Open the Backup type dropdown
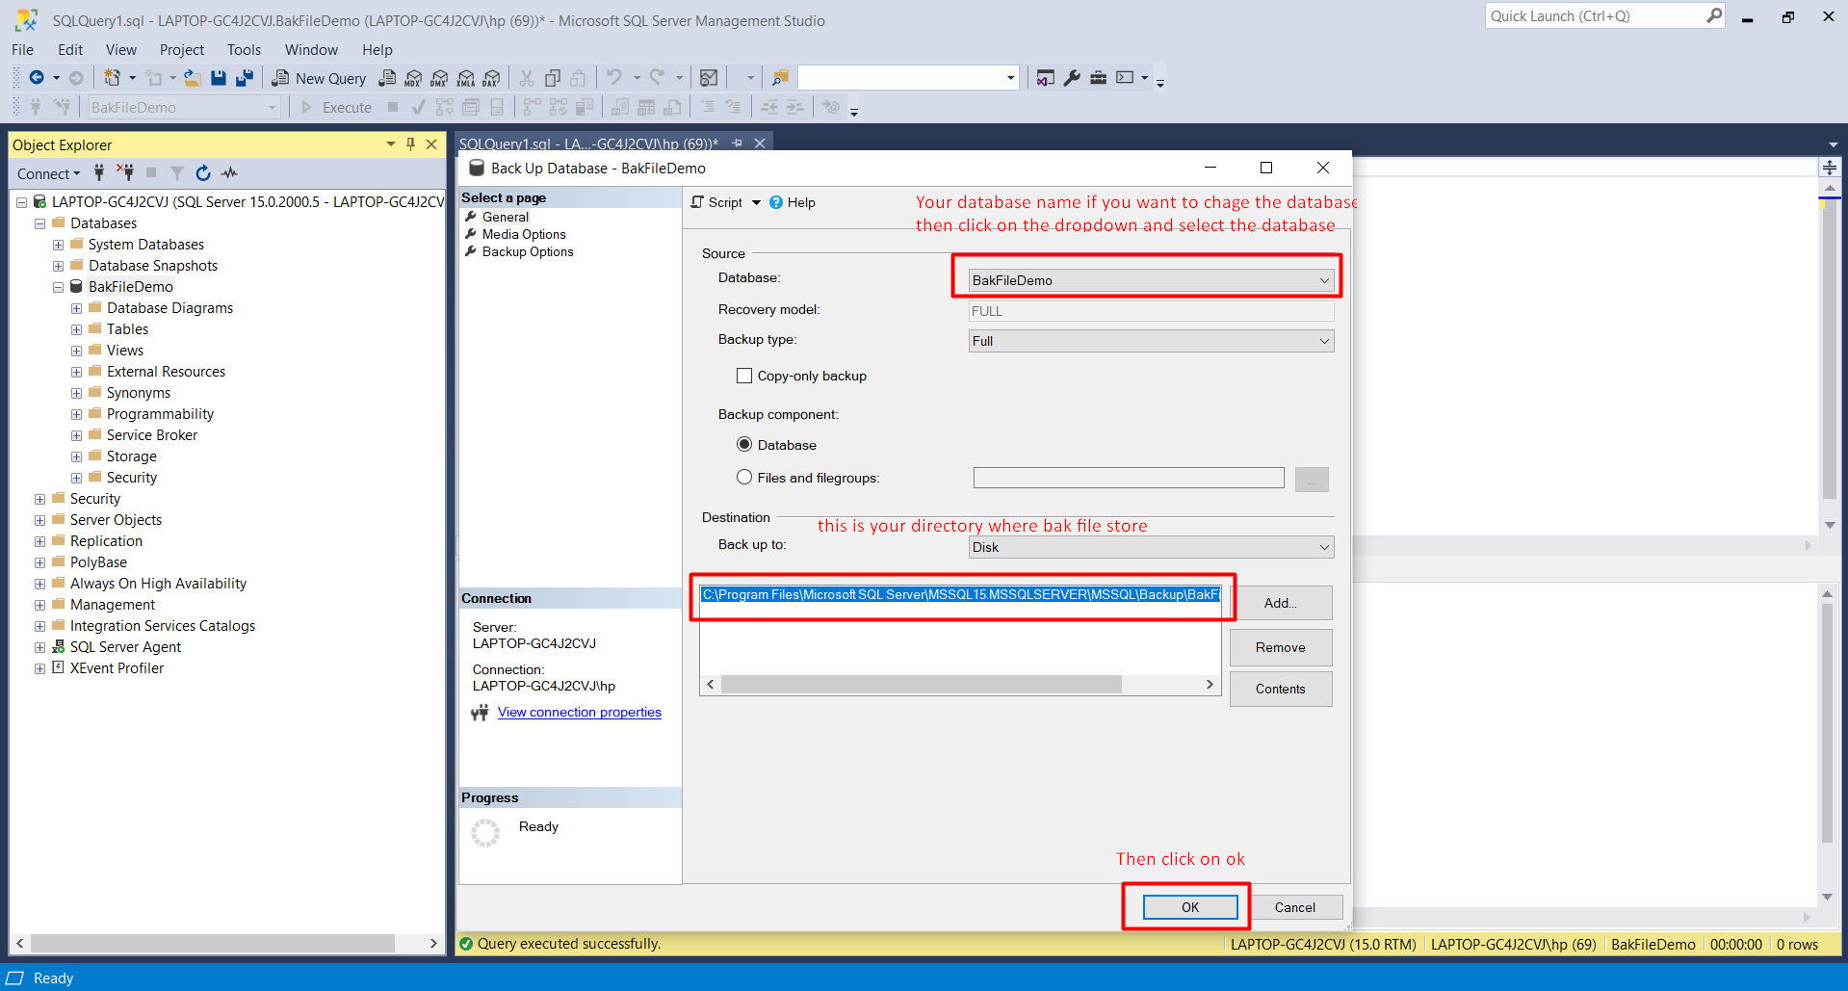 point(1151,341)
